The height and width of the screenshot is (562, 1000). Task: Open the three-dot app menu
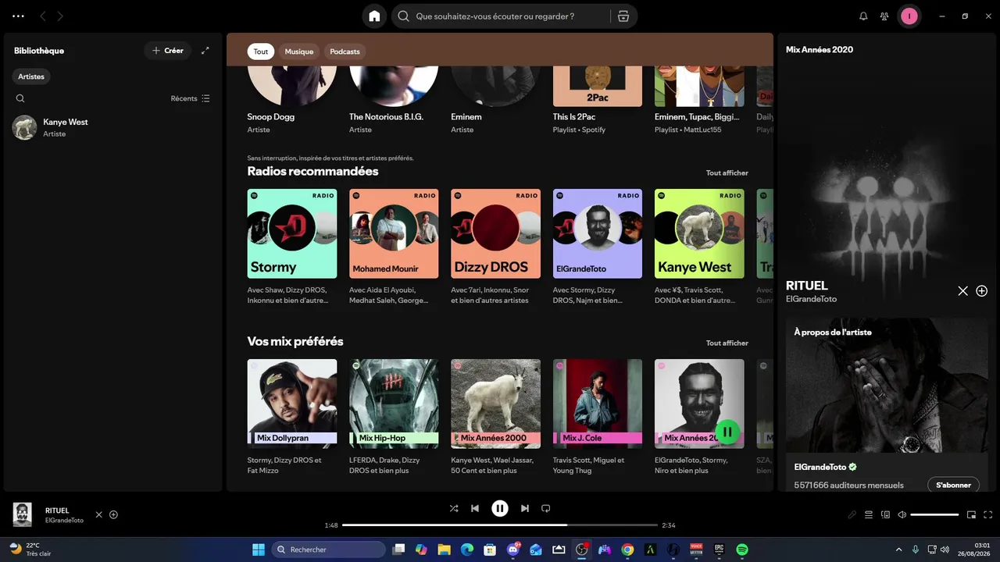[x=18, y=16]
